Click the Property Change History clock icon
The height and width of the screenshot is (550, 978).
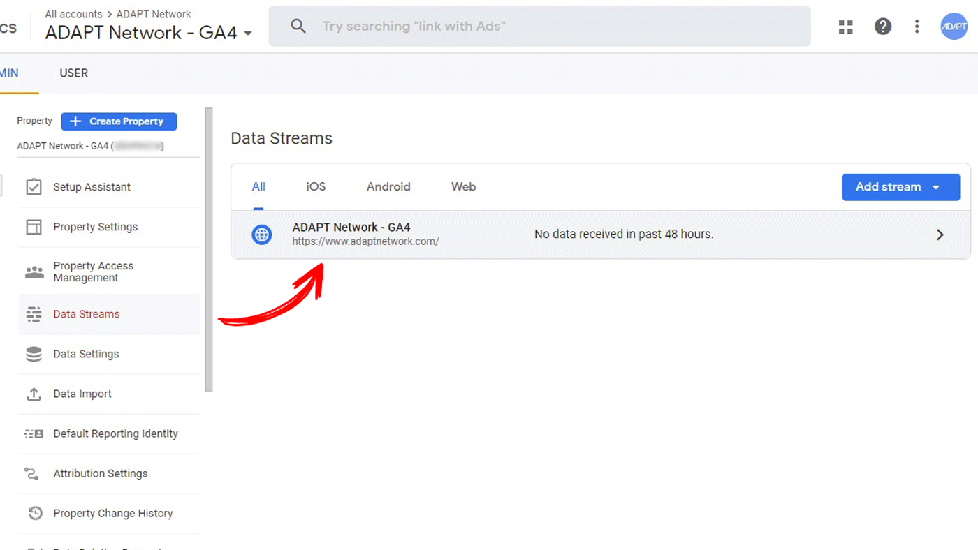(35, 514)
